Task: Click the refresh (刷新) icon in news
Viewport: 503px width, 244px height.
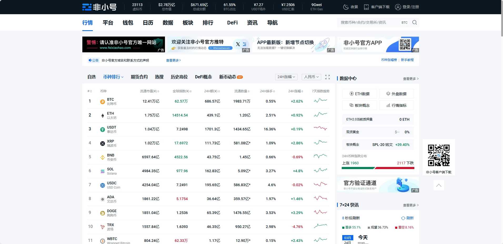Action: coord(403,218)
